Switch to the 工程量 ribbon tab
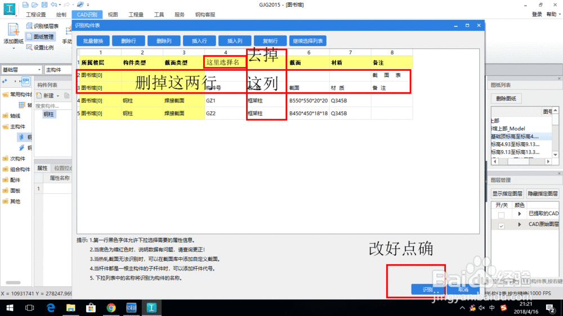563x316 pixels. pos(136,15)
